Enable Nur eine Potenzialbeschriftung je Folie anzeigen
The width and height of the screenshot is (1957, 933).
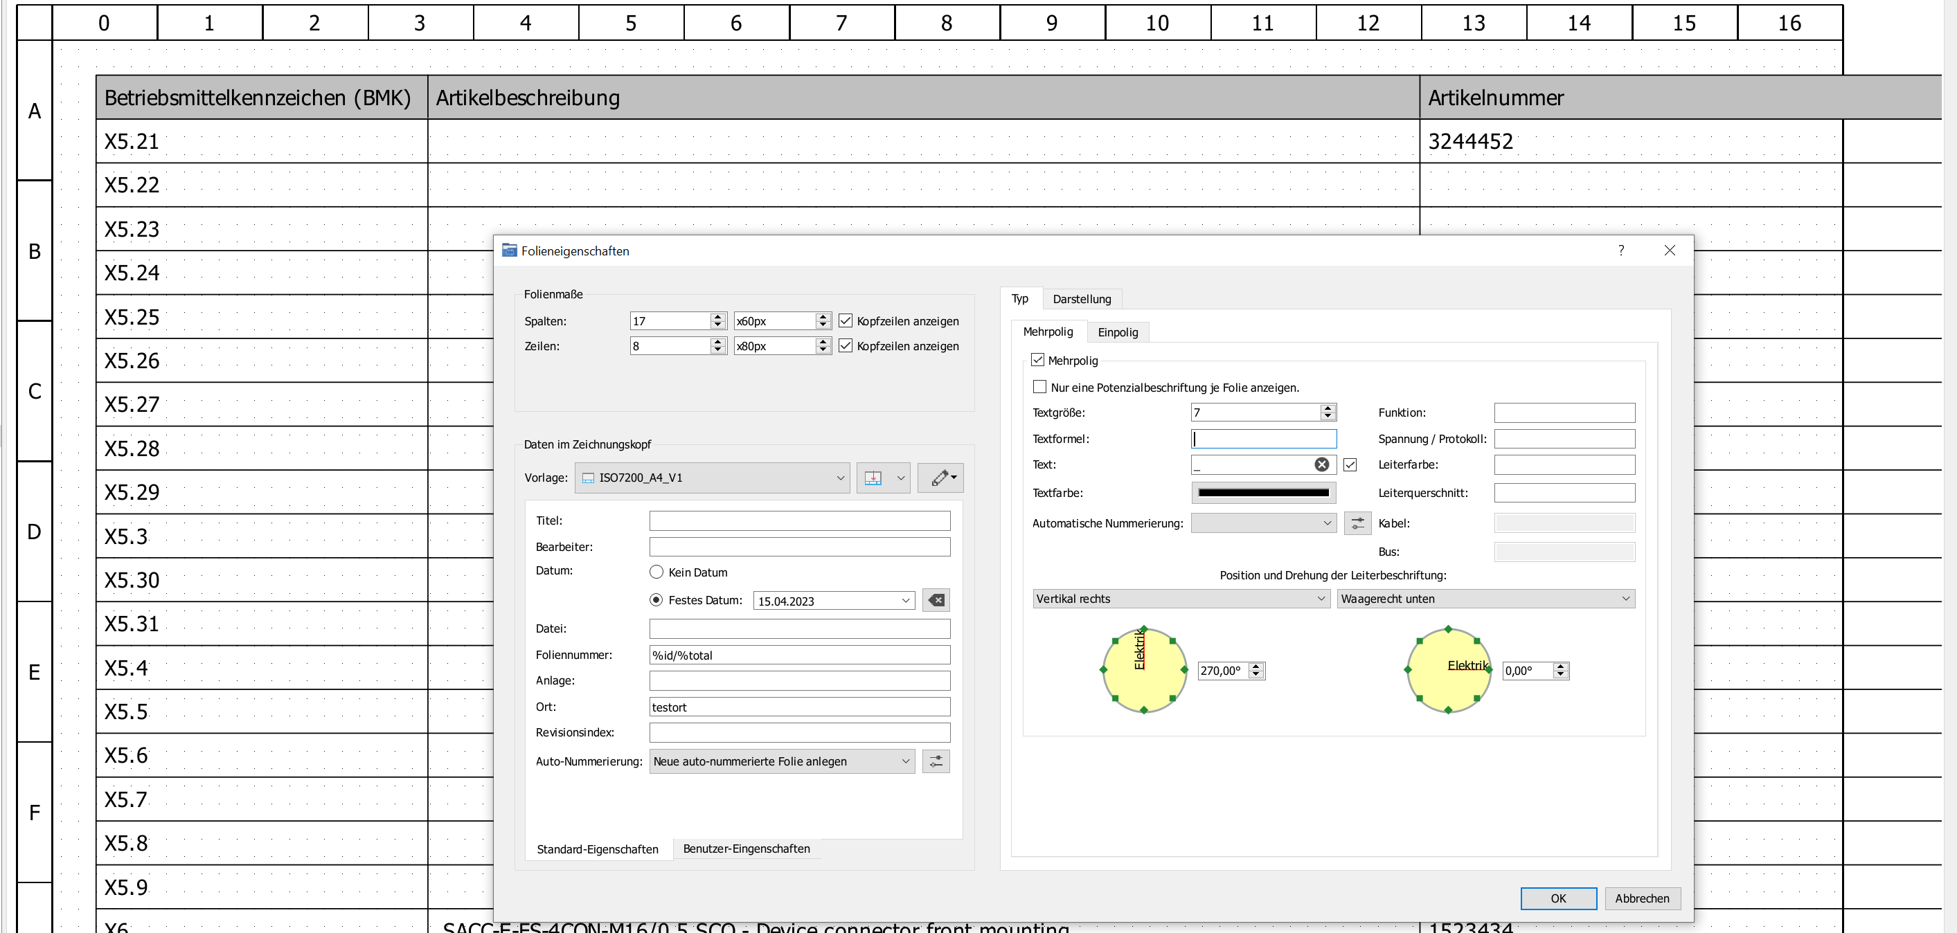(x=1040, y=387)
